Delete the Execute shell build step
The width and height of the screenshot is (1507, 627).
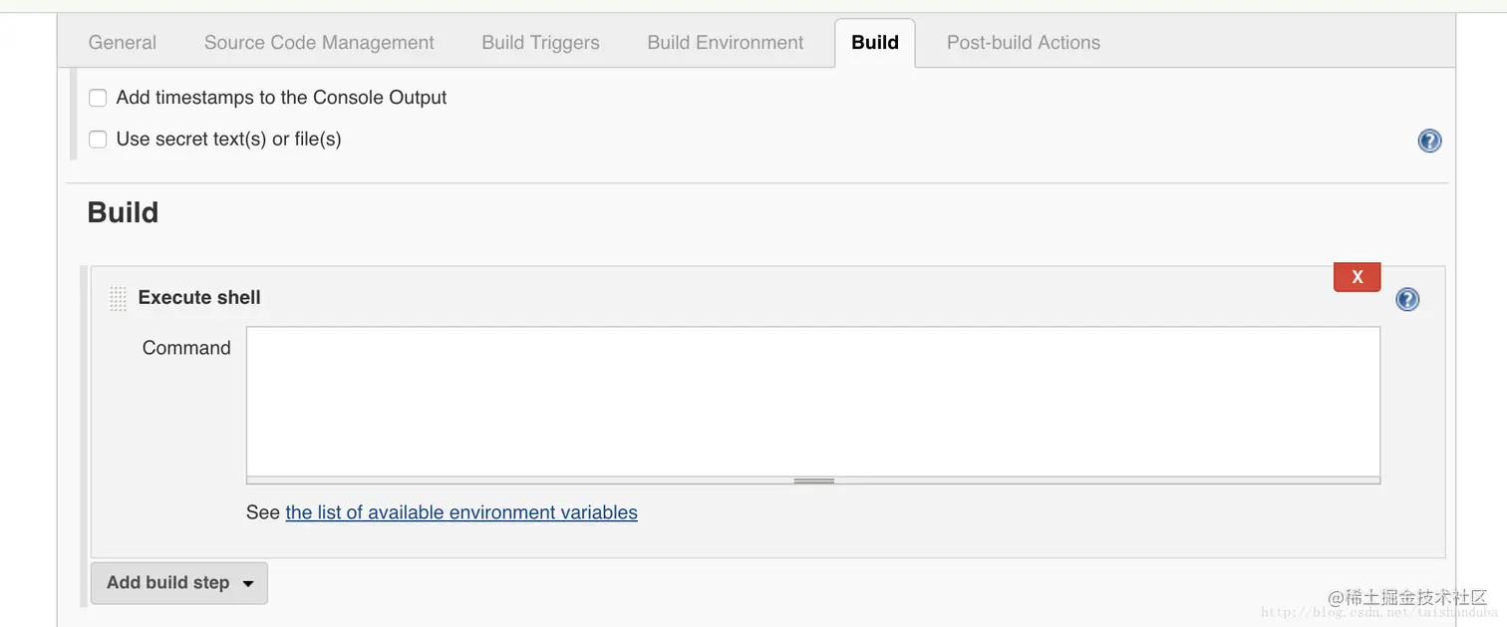1356,277
